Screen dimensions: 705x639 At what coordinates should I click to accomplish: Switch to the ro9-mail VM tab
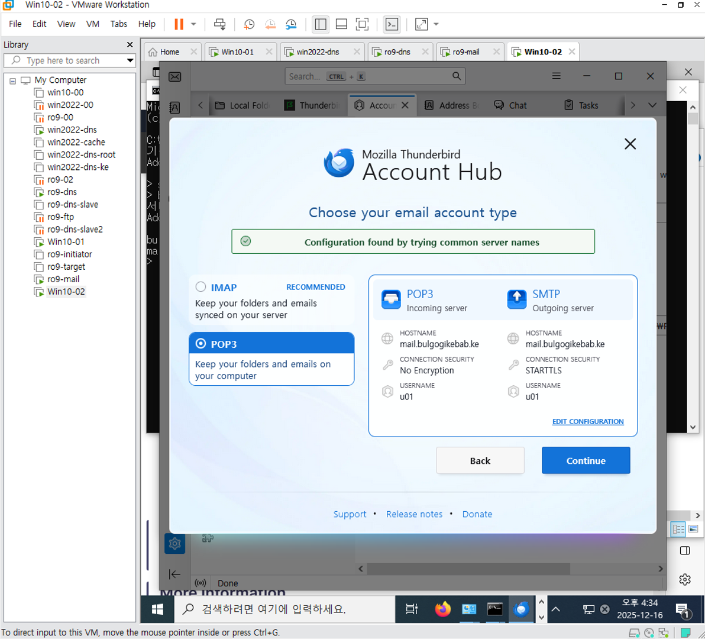point(465,51)
